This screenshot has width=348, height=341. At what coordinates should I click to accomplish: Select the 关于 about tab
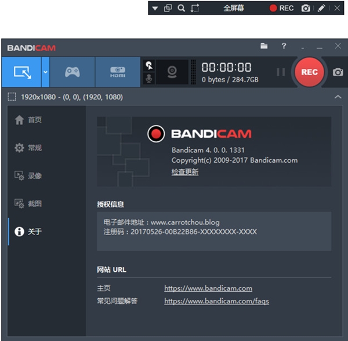[x=47, y=232]
